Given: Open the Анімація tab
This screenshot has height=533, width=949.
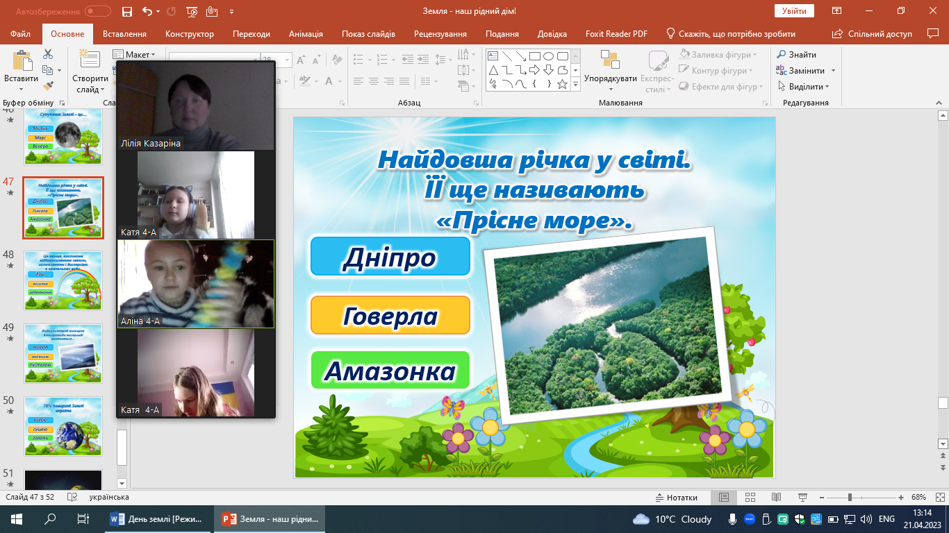Looking at the screenshot, I should [x=306, y=34].
